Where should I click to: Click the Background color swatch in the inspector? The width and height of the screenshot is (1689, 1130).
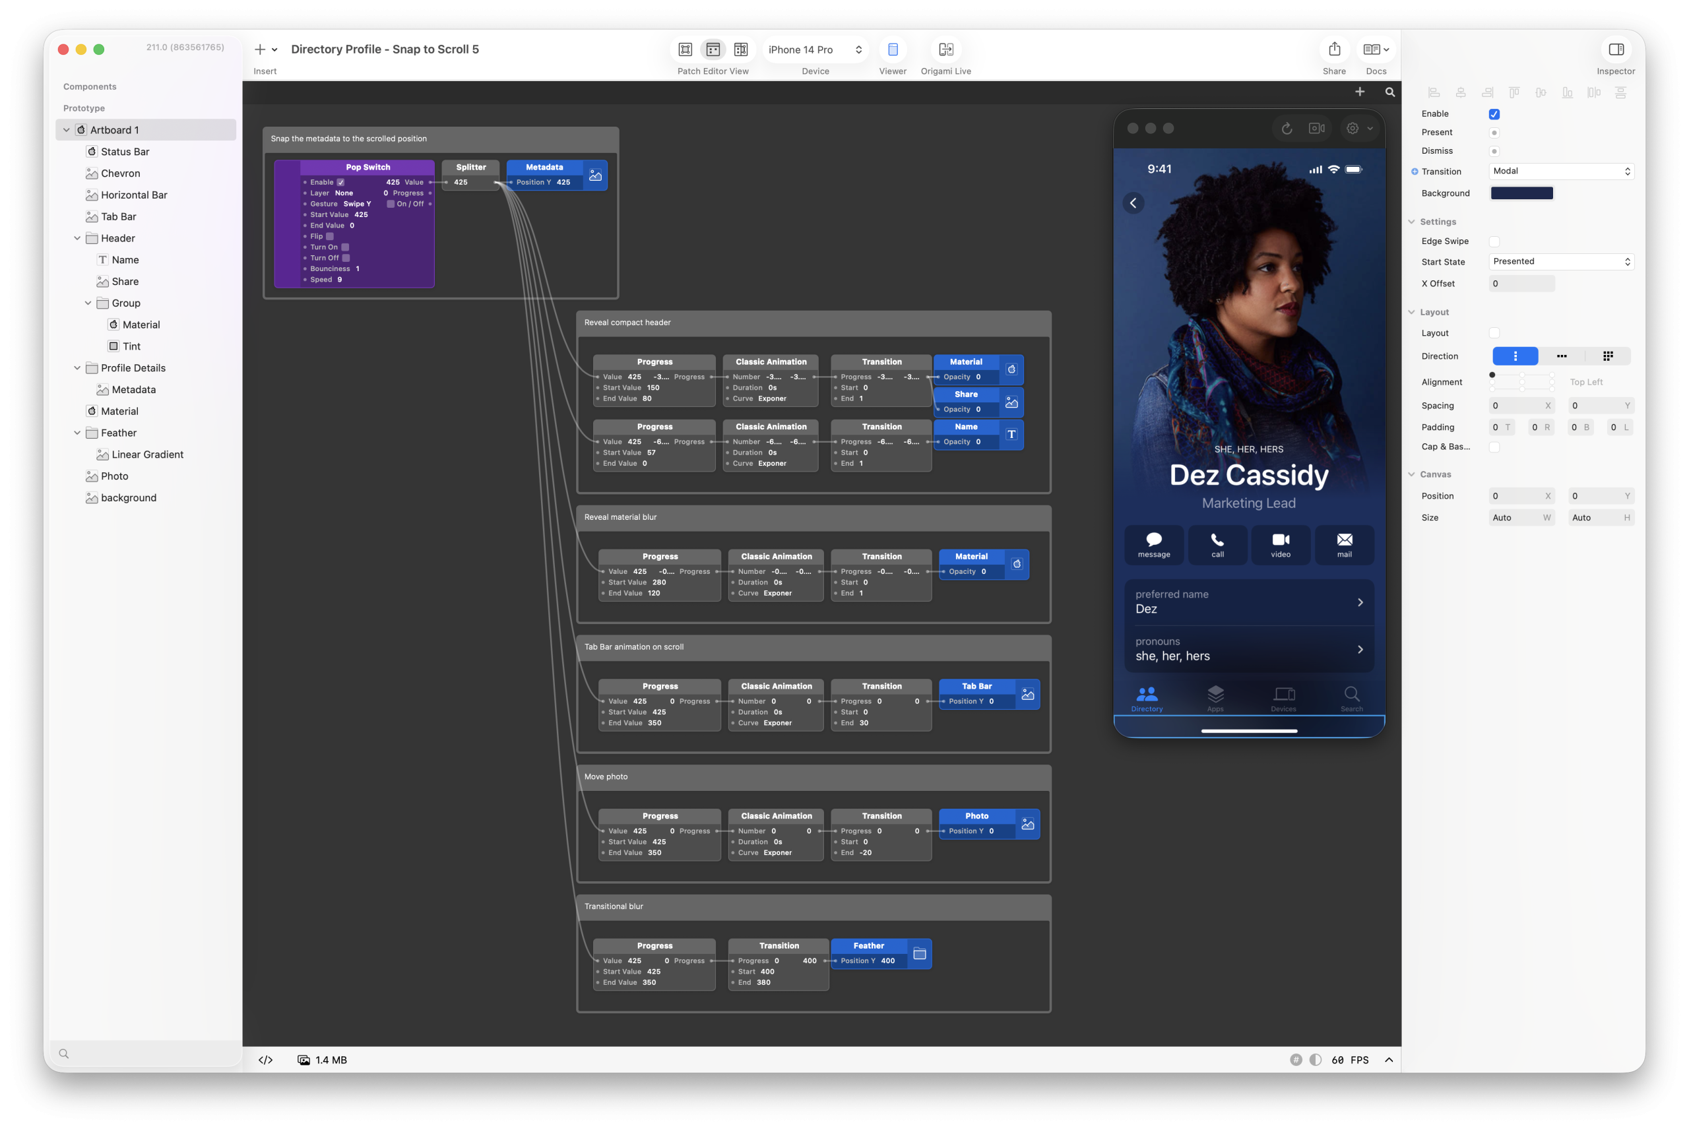pyautogui.click(x=1521, y=193)
